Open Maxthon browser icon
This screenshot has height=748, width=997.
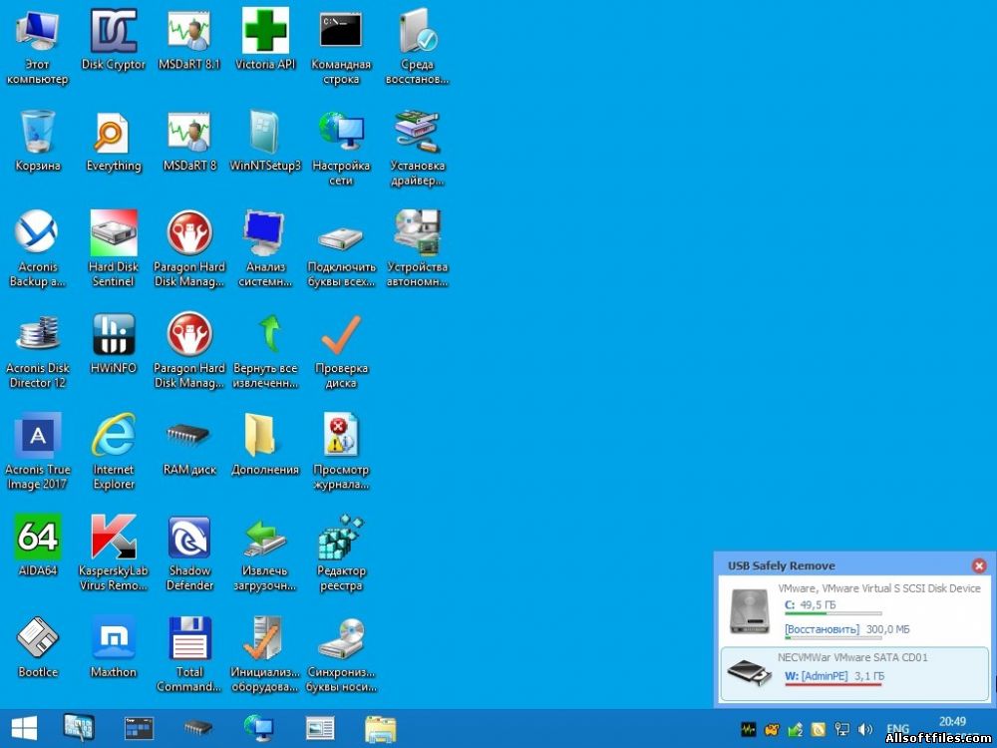point(114,647)
